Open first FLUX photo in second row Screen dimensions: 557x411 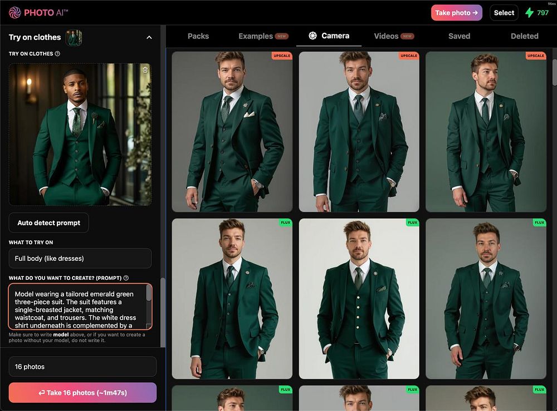click(x=232, y=299)
